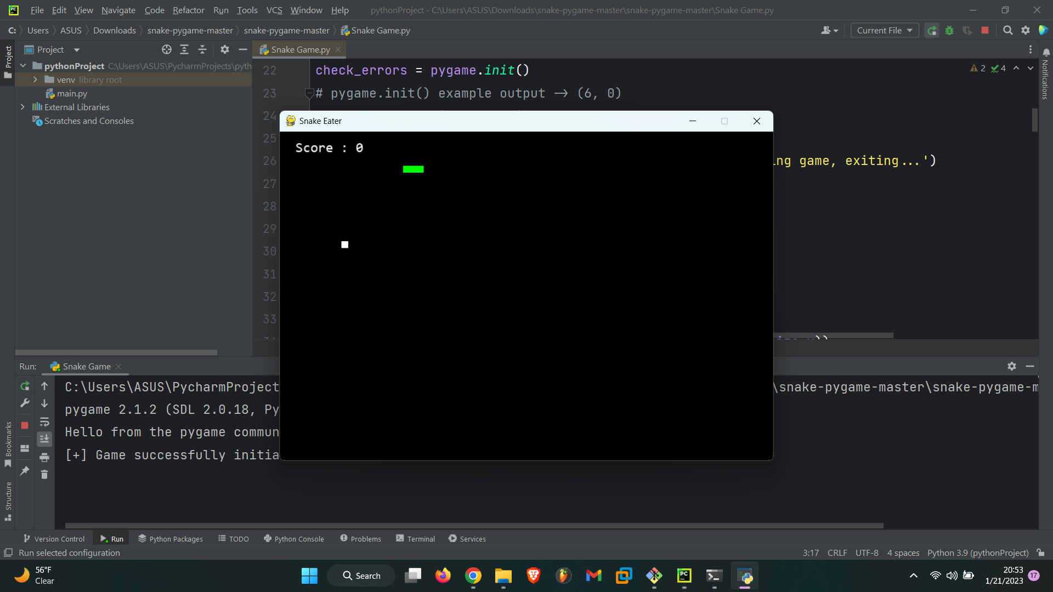Toggle scroll to end in console
Image resolution: width=1053 pixels, height=592 pixels.
click(44, 439)
